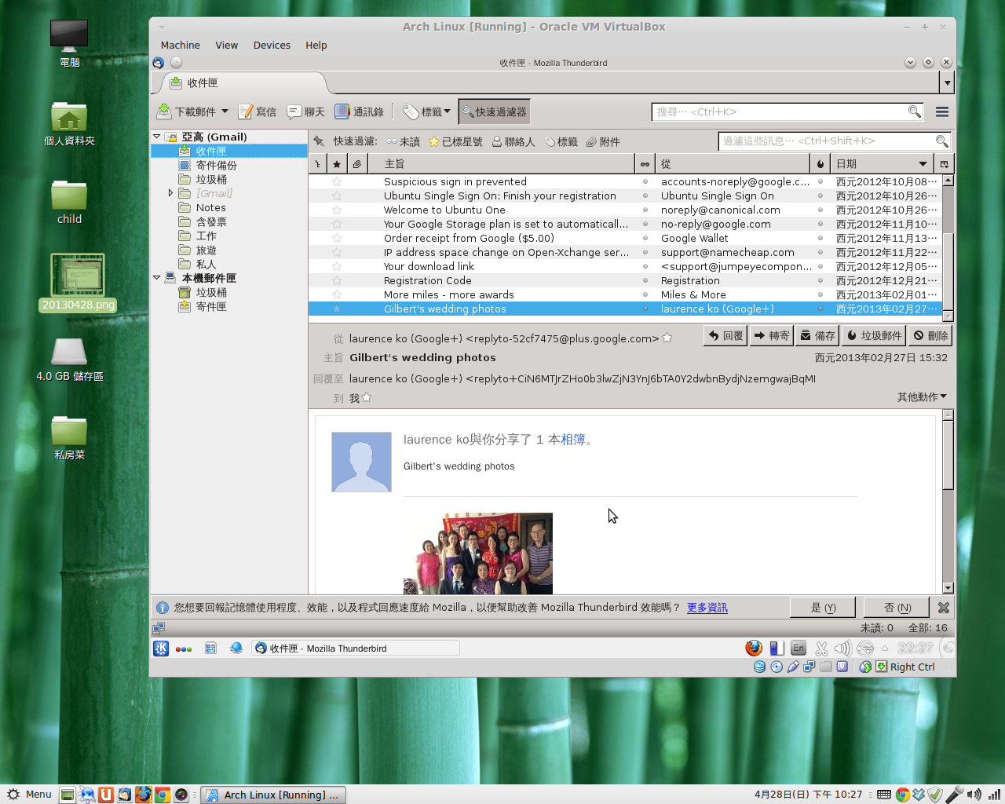
Task: Sort by starred column header
Action: (x=337, y=163)
